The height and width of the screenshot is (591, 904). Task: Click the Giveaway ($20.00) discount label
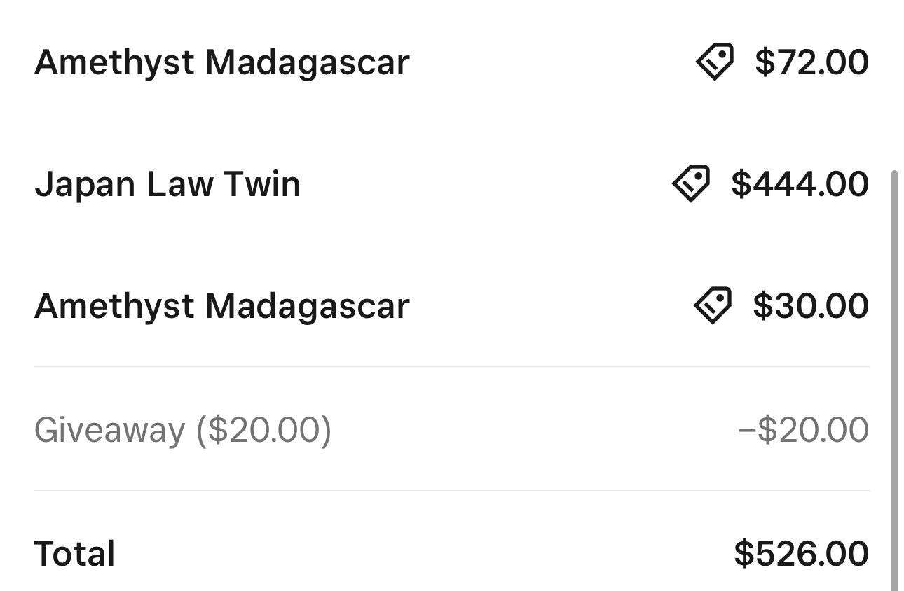pyautogui.click(x=183, y=430)
